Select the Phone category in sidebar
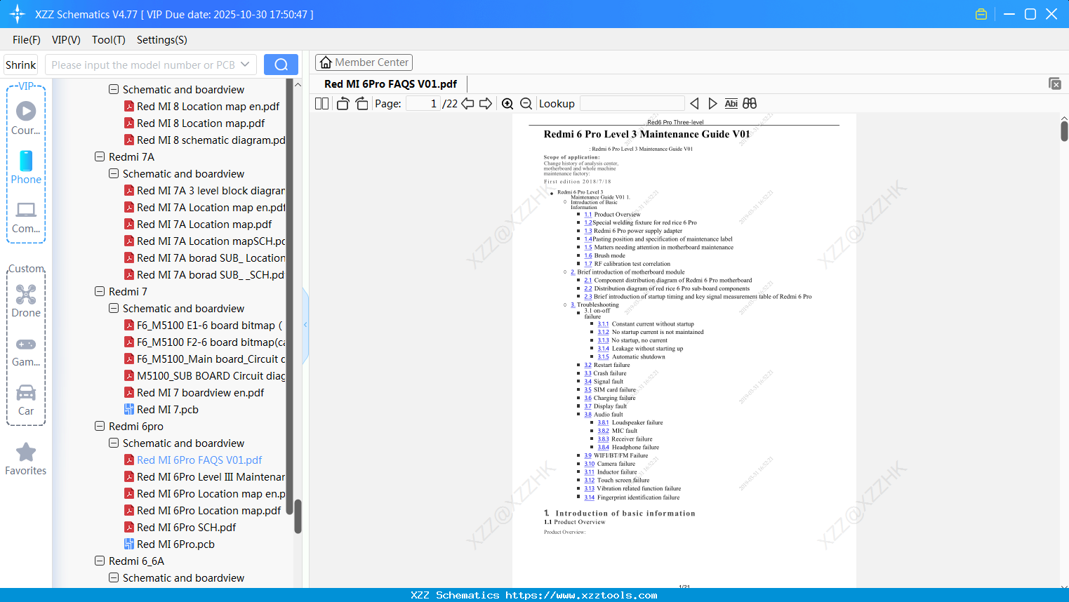Viewport: 1069px width, 602px height. pyautogui.click(x=26, y=168)
